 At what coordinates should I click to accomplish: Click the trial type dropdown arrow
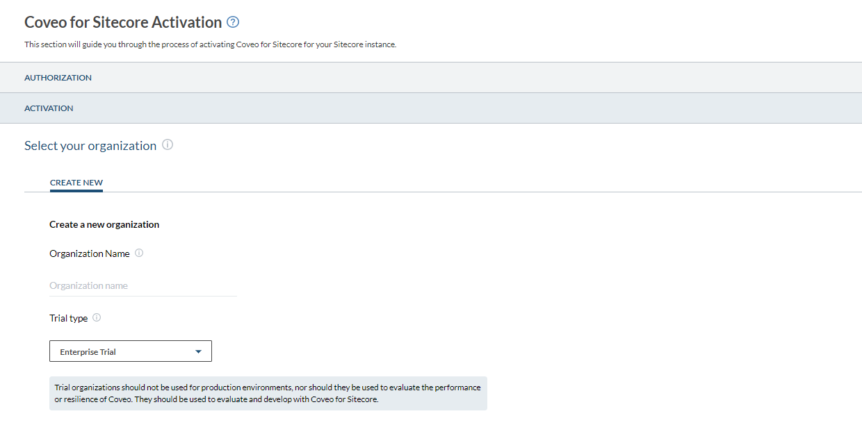click(x=198, y=352)
